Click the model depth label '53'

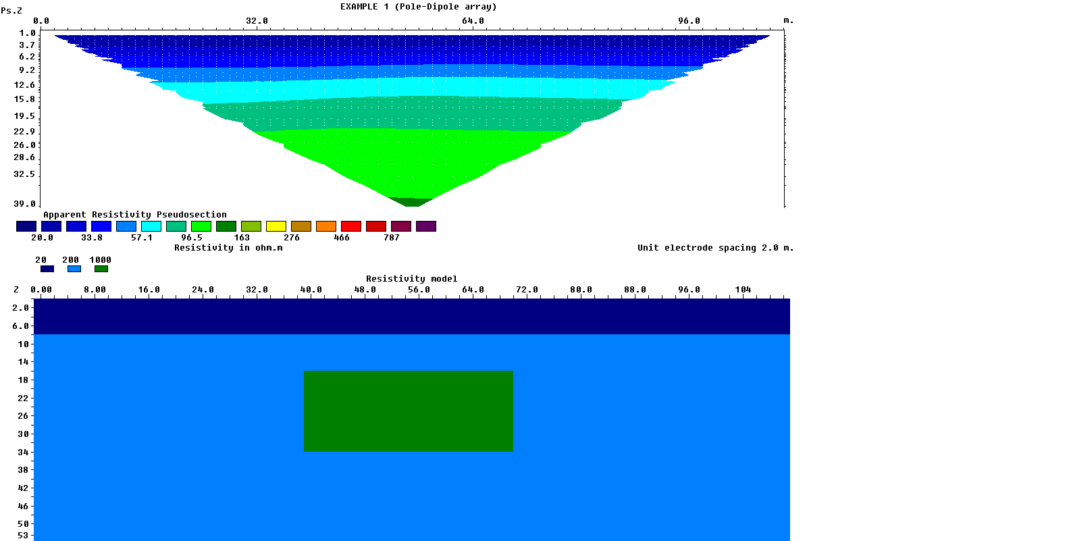pyautogui.click(x=24, y=536)
